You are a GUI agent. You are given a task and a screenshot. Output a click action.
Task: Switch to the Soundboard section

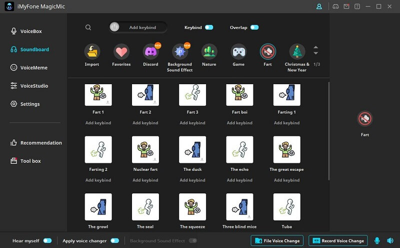tap(29, 49)
